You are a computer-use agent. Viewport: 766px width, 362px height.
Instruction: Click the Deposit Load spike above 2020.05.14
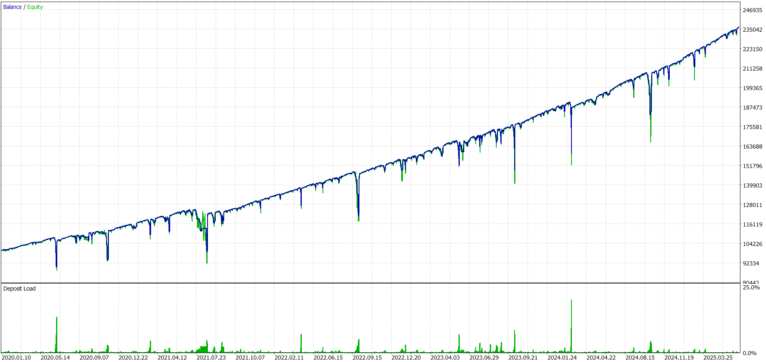point(56,334)
